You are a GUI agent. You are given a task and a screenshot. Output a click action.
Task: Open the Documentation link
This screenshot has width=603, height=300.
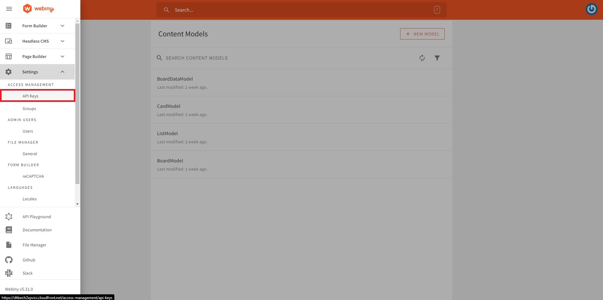[x=37, y=230]
